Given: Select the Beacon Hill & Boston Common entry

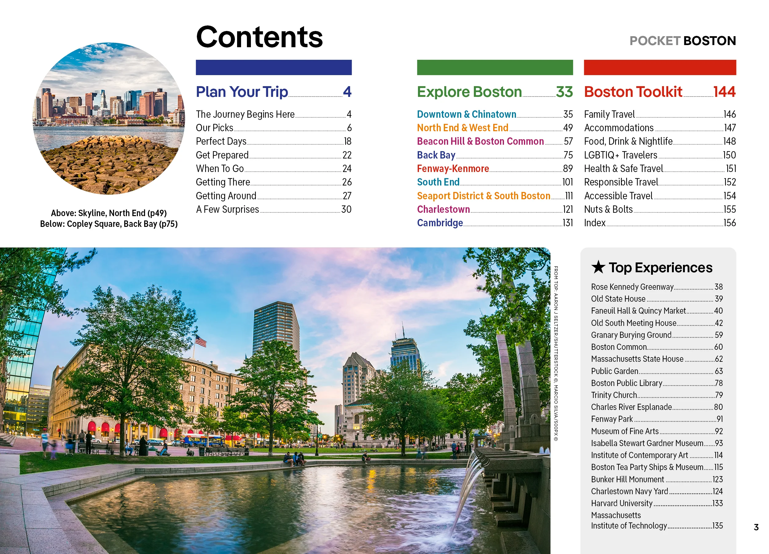Looking at the screenshot, I should click(x=480, y=141).
